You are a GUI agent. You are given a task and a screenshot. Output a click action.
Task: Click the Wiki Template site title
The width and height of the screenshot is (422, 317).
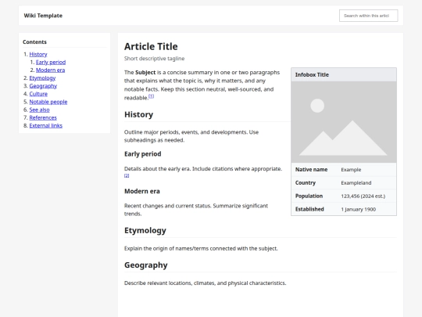click(43, 16)
